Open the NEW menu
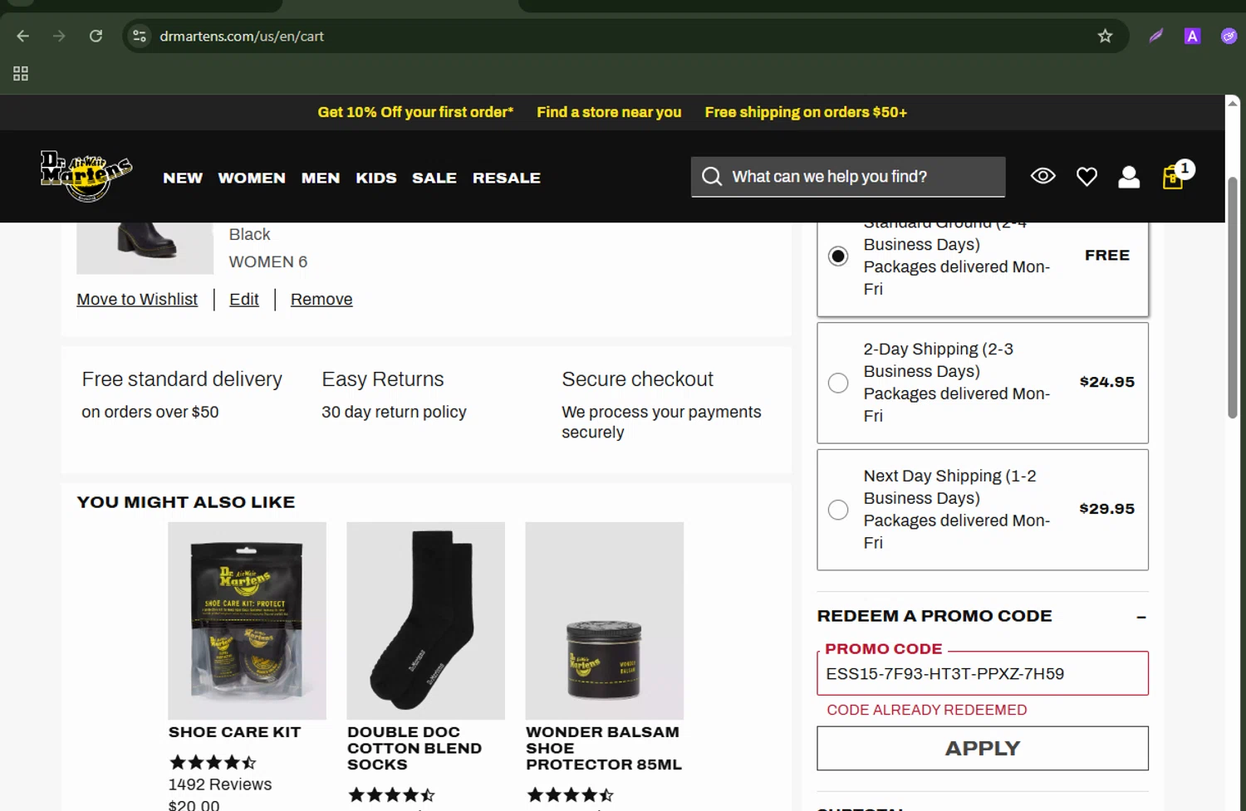This screenshot has width=1246, height=811. [x=183, y=178]
